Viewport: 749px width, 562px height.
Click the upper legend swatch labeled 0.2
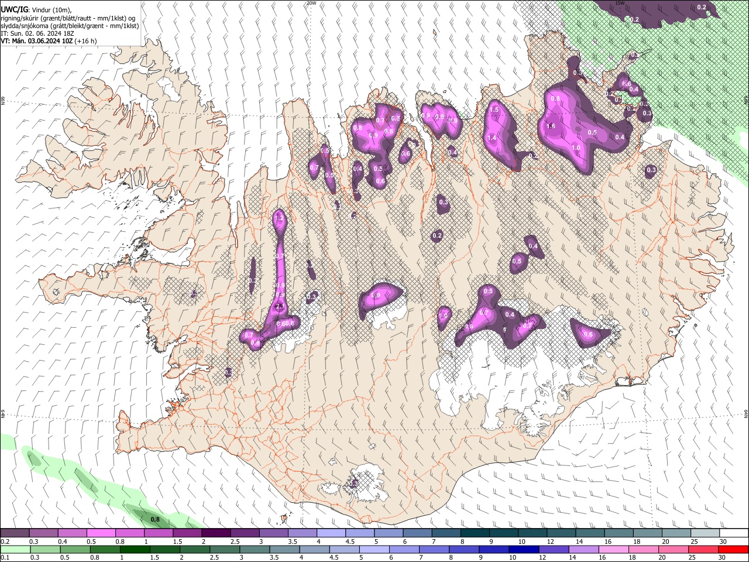tap(15, 533)
